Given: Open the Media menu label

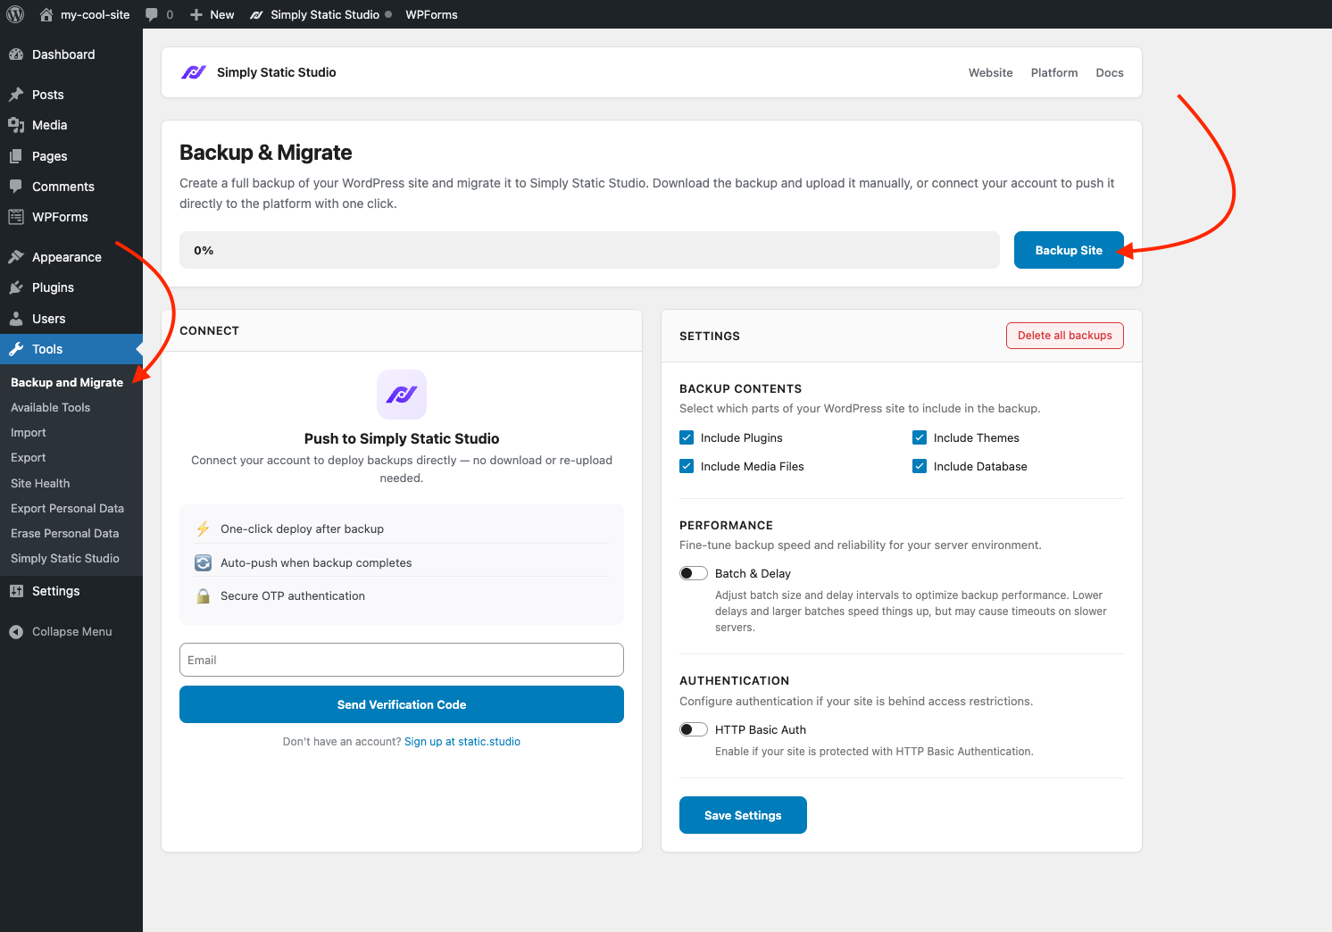Looking at the screenshot, I should (50, 125).
